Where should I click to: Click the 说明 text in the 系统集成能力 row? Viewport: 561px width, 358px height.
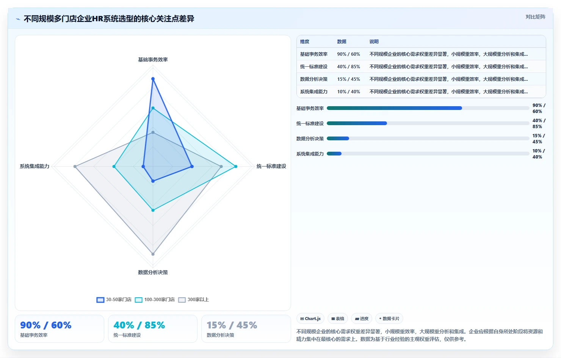coord(449,92)
